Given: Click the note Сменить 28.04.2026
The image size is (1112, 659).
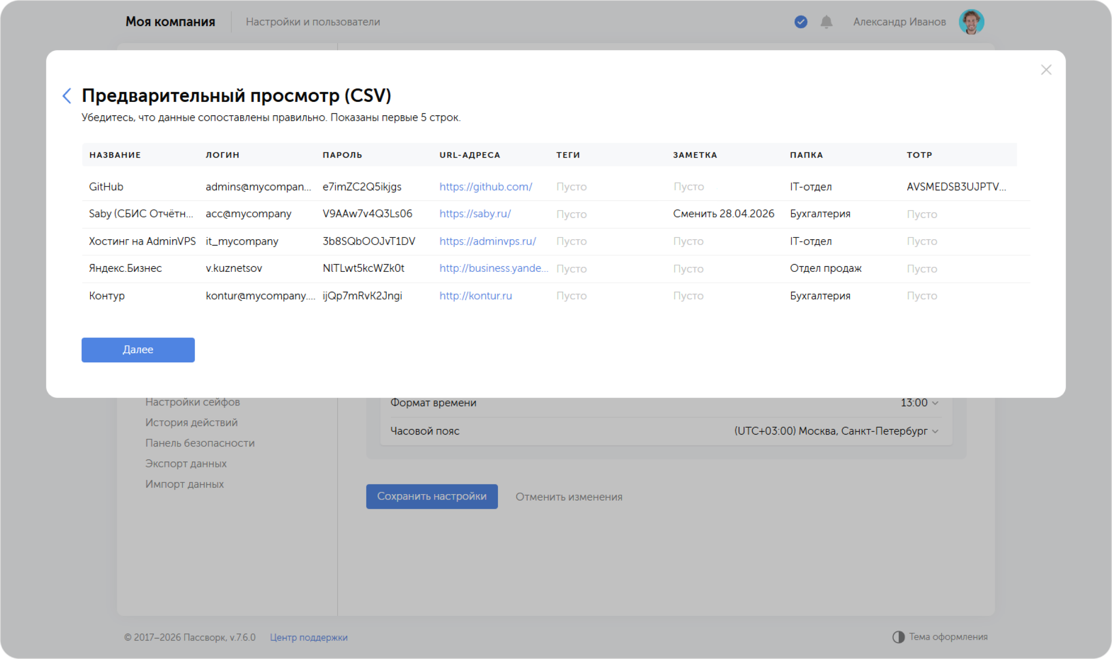Looking at the screenshot, I should [x=723, y=214].
